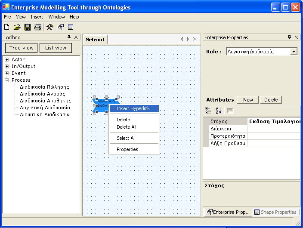Viewport: 303px width, 228px height.
Task: Click the Open folder toolbar icon
Action: pos(17,27)
